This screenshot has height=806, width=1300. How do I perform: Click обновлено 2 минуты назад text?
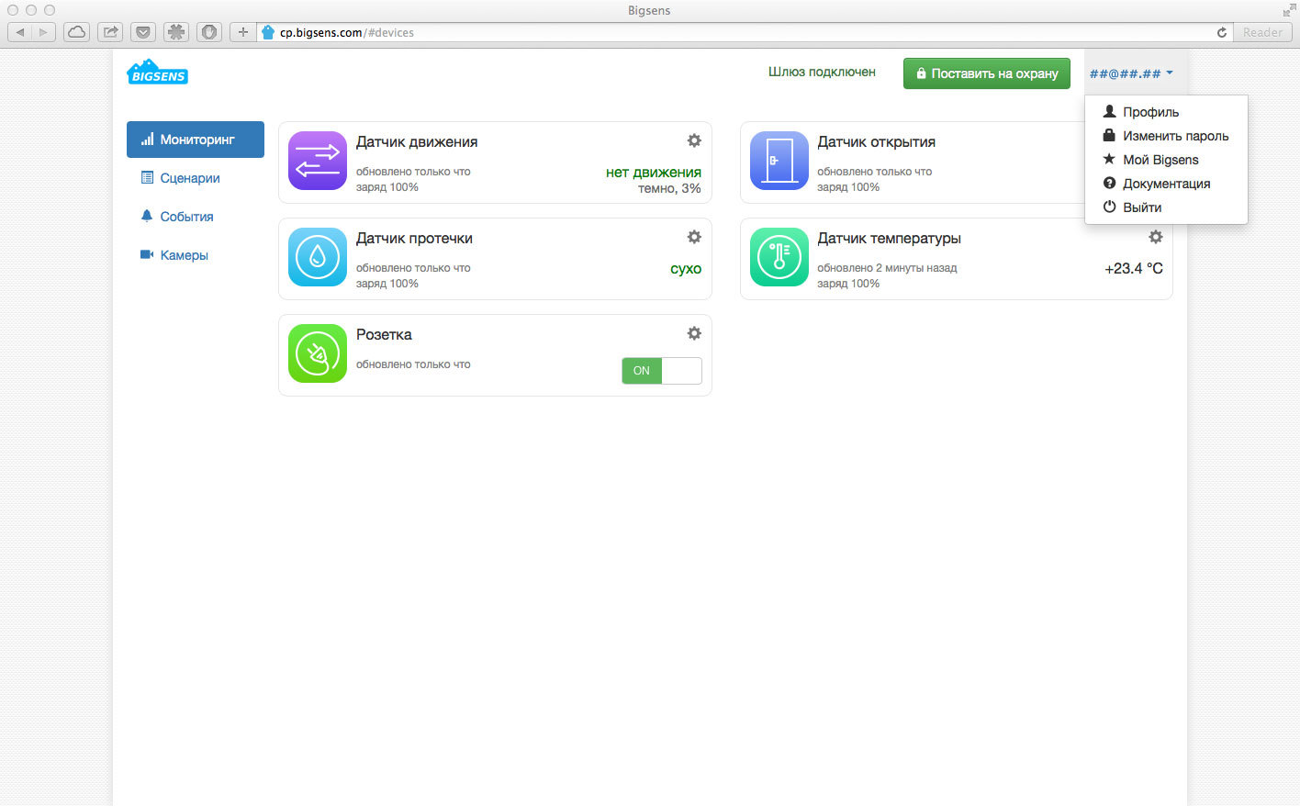tap(887, 268)
